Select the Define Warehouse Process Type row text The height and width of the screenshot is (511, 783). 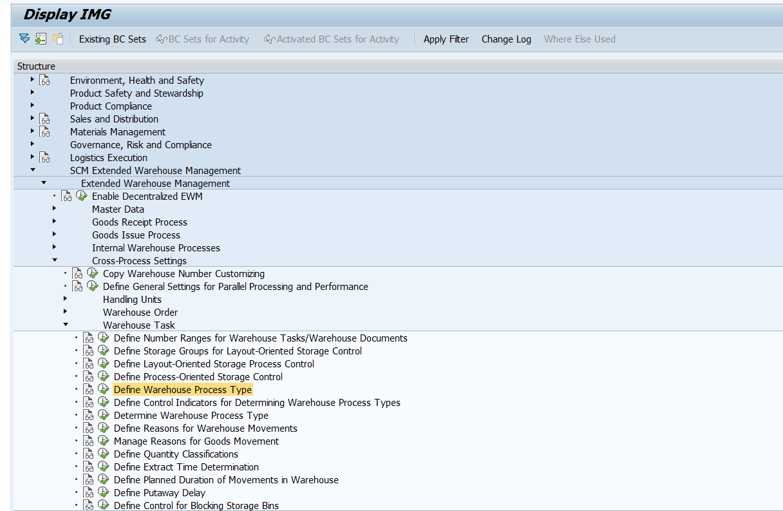pyautogui.click(x=183, y=390)
